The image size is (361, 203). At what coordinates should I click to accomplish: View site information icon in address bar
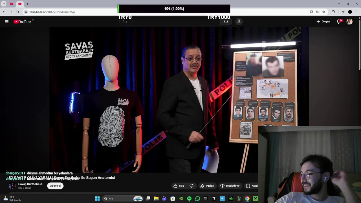[x=26, y=12]
